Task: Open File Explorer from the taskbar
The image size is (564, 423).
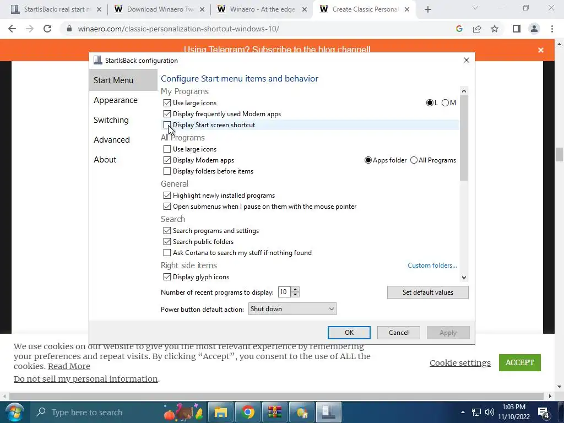Action: pyautogui.click(x=220, y=412)
